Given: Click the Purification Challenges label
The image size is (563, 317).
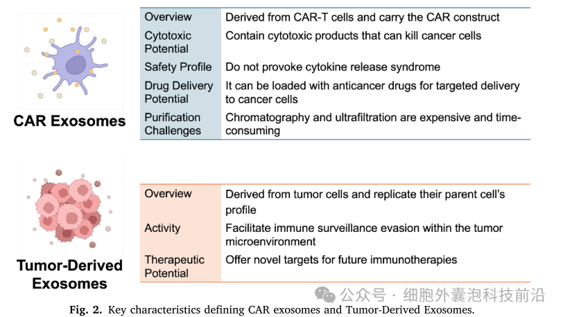Looking at the screenshot, I should [x=173, y=124].
